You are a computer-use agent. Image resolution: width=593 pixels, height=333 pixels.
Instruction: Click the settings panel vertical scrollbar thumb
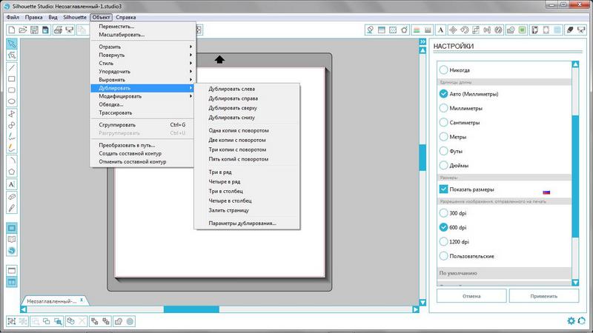click(575, 176)
